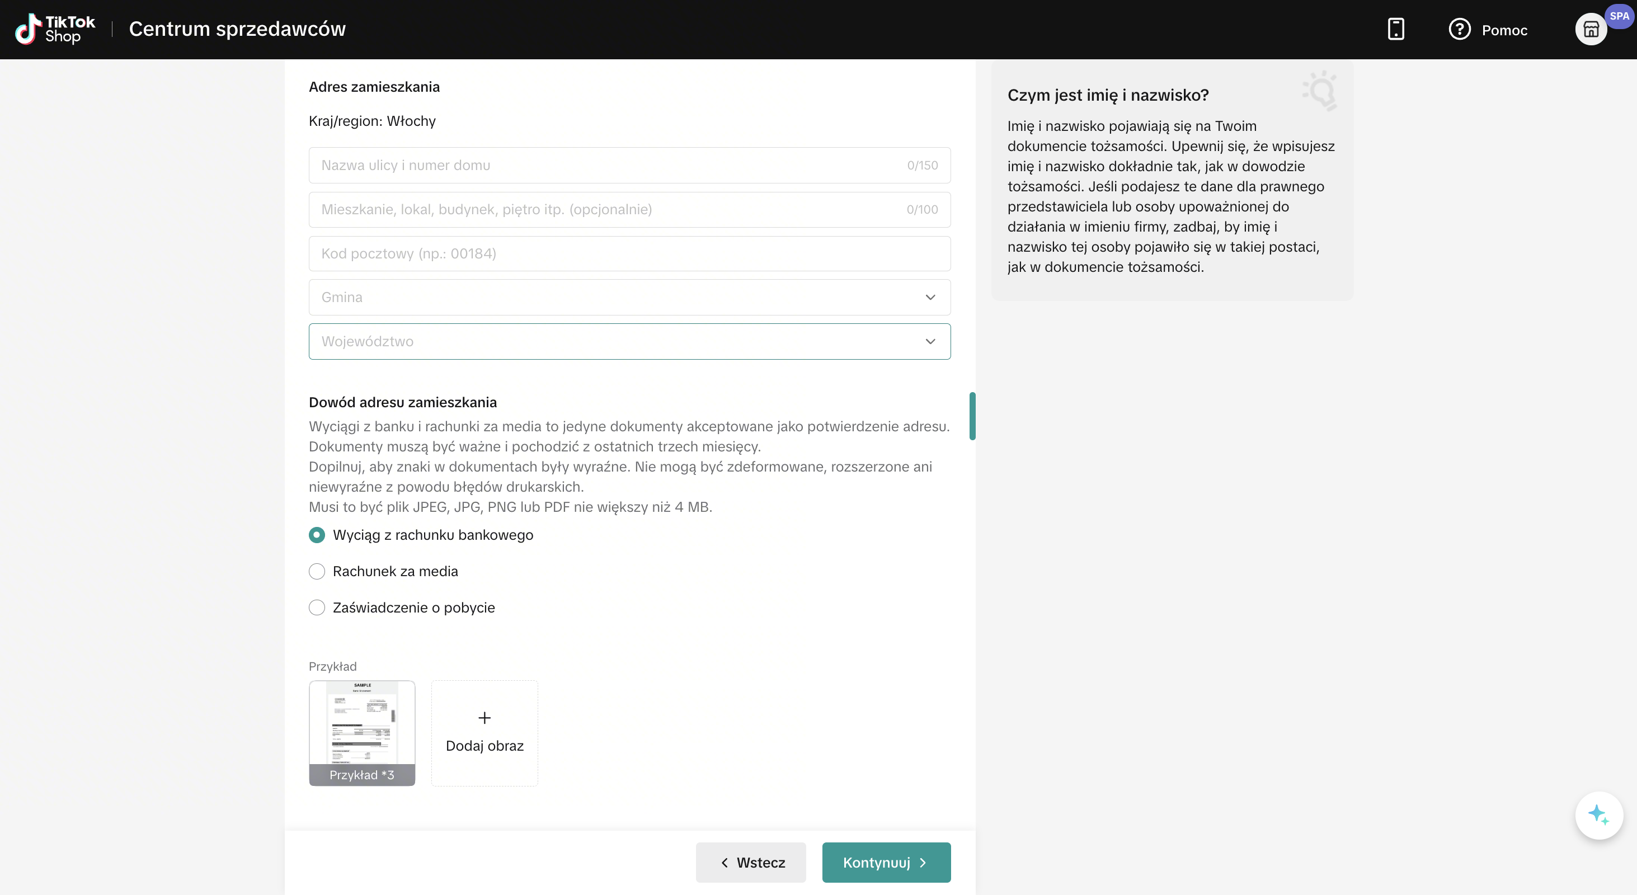This screenshot has width=1637, height=895.
Task: Open the Pomoc help menu
Action: click(x=1488, y=29)
